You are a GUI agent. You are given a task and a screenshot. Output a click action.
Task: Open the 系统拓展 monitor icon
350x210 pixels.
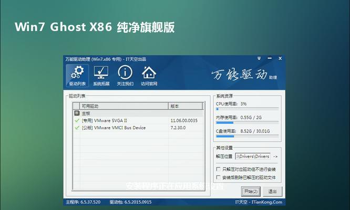101,76
